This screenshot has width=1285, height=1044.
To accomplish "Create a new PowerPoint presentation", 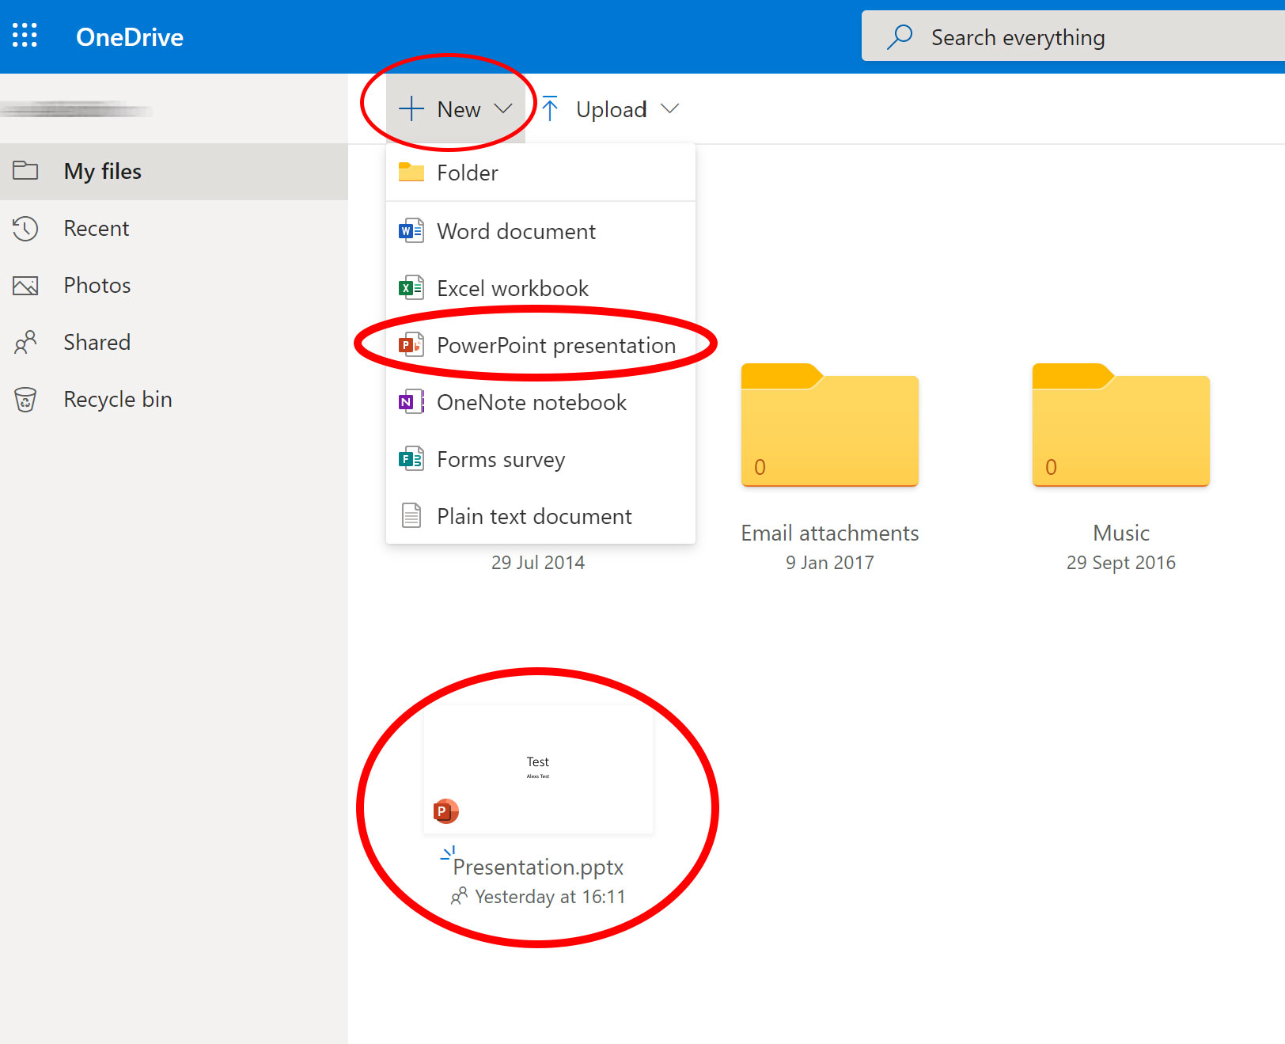I will pyautogui.click(x=540, y=345).
